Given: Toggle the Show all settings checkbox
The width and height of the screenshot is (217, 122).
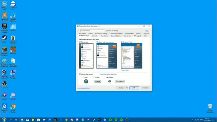Looking at the screenshot, I should coord(107,30).
